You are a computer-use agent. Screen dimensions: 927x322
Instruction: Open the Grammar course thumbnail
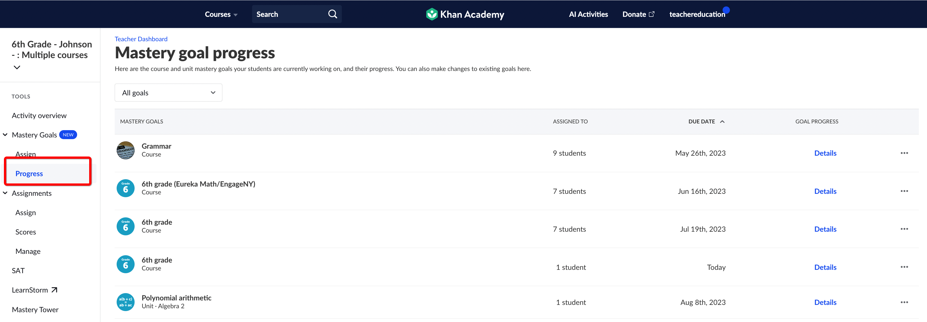pyautogui.click(x=125, y=150)
